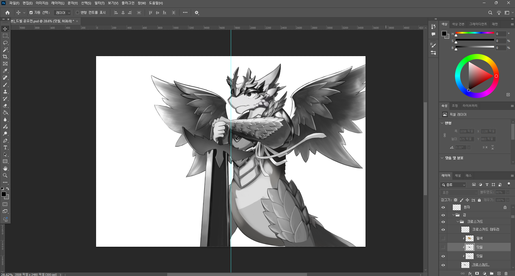
Task: Select the Rectangular Marquee tool
Action: 5,36
